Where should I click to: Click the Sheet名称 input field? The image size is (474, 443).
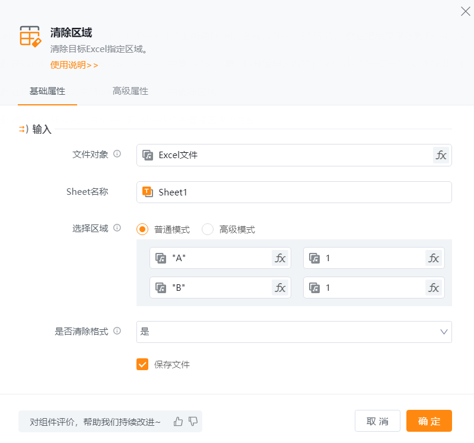click(x=297, y=192)
